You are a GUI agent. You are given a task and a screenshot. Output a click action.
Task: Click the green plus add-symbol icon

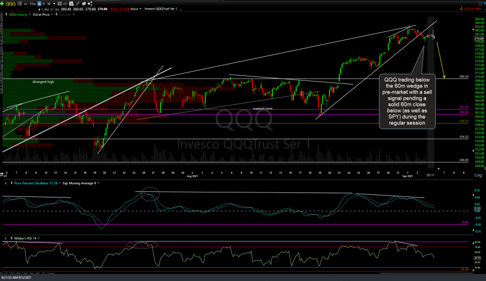(2, 4)
